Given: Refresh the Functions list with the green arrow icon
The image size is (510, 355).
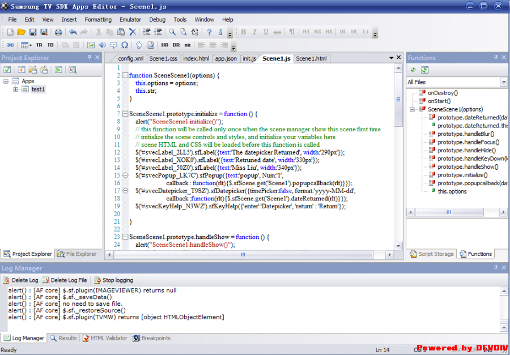Looking at the screenshot, I should [413, 70].
